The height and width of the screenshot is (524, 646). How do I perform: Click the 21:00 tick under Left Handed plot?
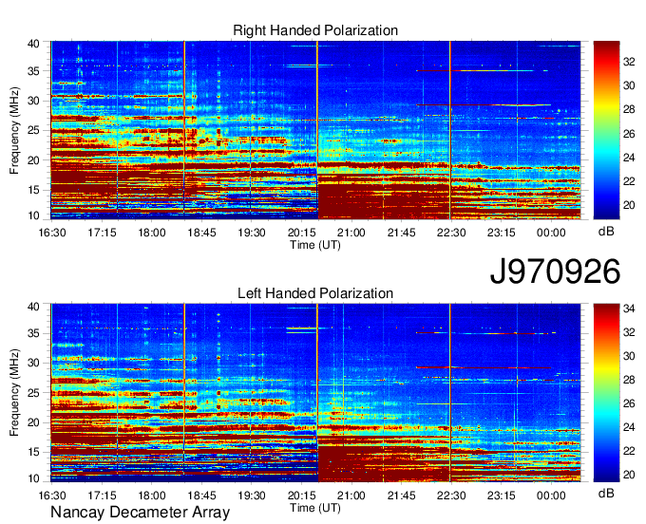351,496
